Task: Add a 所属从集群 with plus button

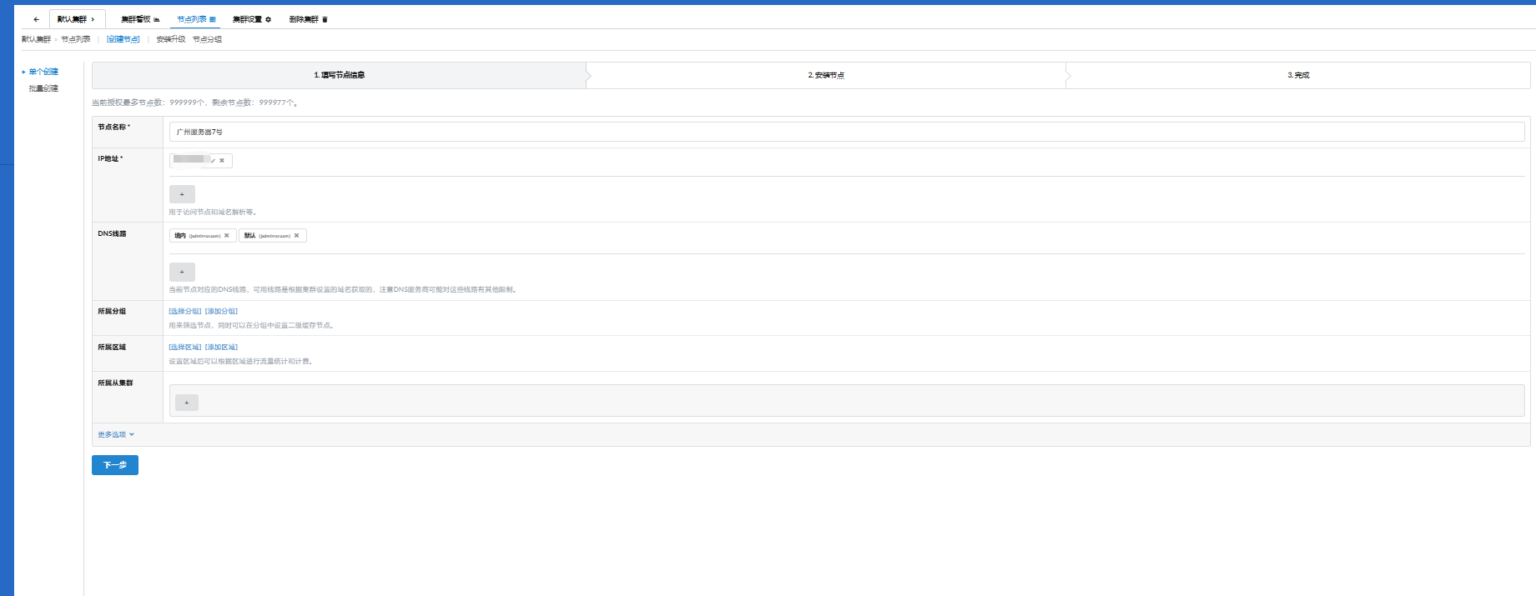Action: pos(187,403)
